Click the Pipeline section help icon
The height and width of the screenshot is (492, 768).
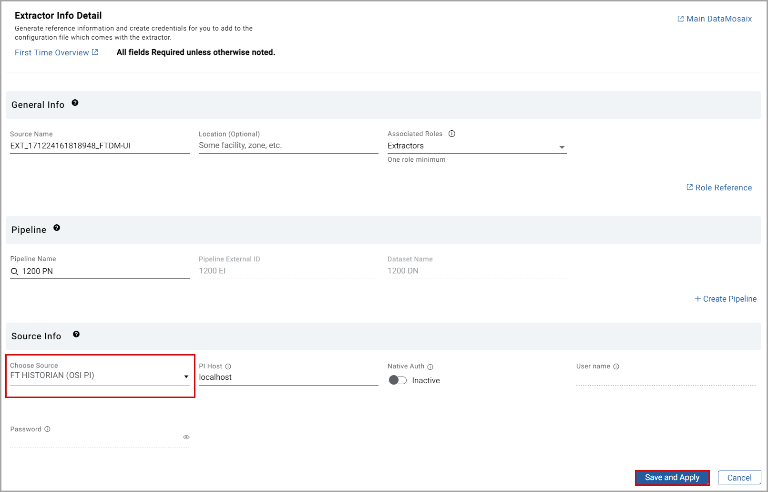57,228
